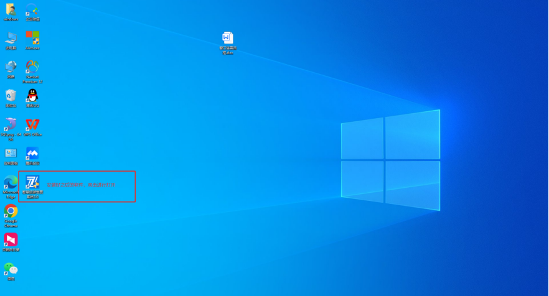The width and height of the screenshot is (549, 296).
Task: Select the colorful shortcut beside windows folder
Action: [x=32, y=10]
